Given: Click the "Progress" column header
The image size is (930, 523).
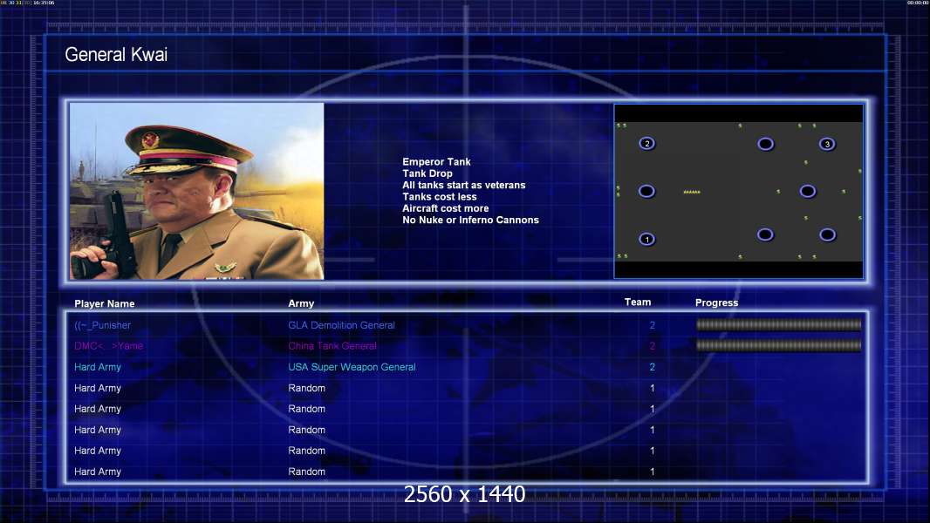Looking at the screenshot, I should [716, 302].
